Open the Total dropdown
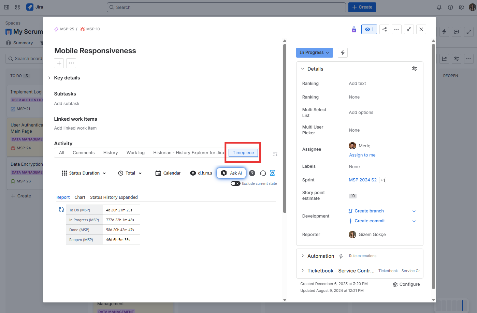The width and height of the screenshot is (477, 313). pos(130,173)
